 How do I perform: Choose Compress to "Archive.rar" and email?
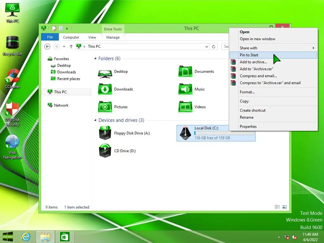[273, 83]
